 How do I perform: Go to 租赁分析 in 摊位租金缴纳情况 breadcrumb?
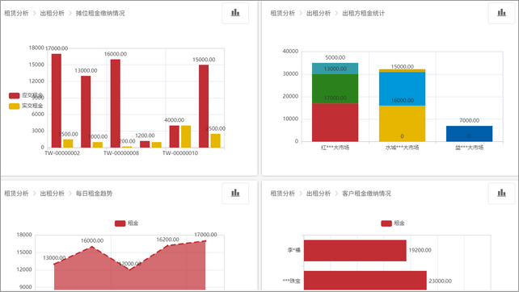16,13
